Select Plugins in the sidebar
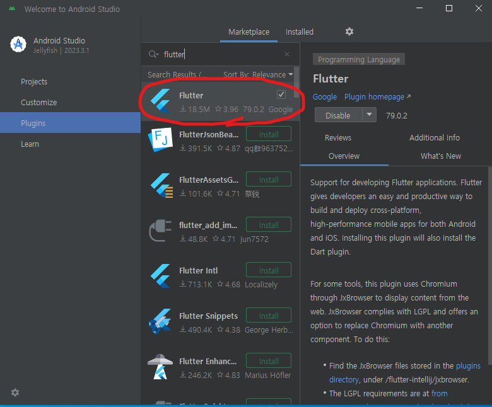Viewport: 492px width, 407px height. pyautogui.click(x=70, y=123)
